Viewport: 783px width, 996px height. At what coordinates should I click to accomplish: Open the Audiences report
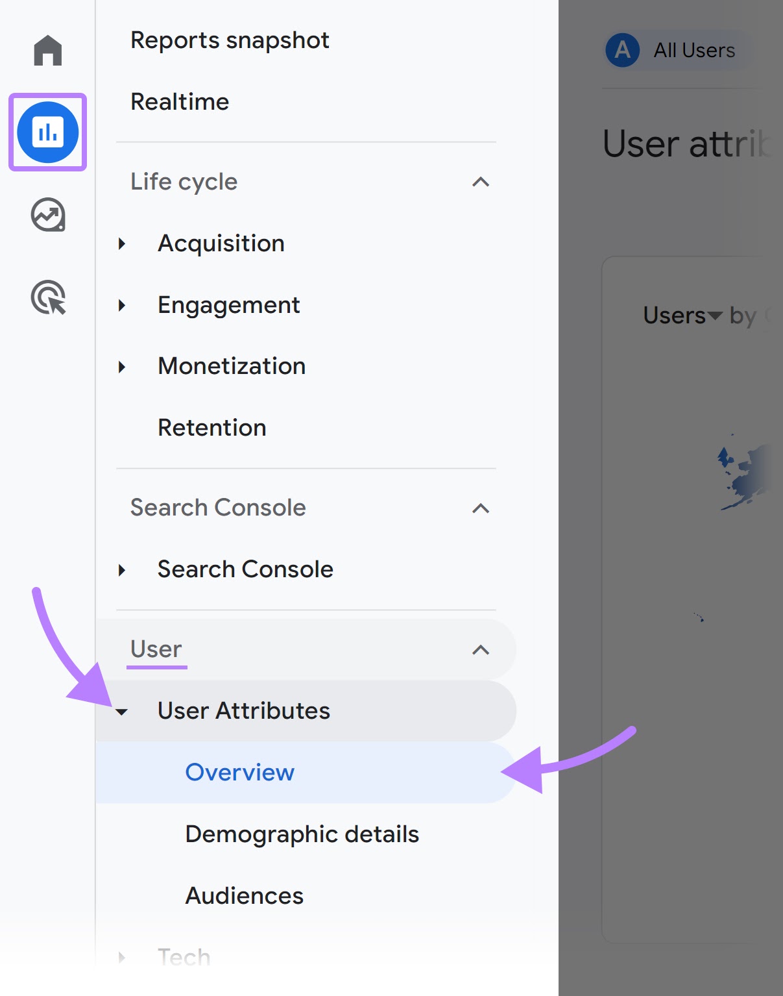pos(244,895)
